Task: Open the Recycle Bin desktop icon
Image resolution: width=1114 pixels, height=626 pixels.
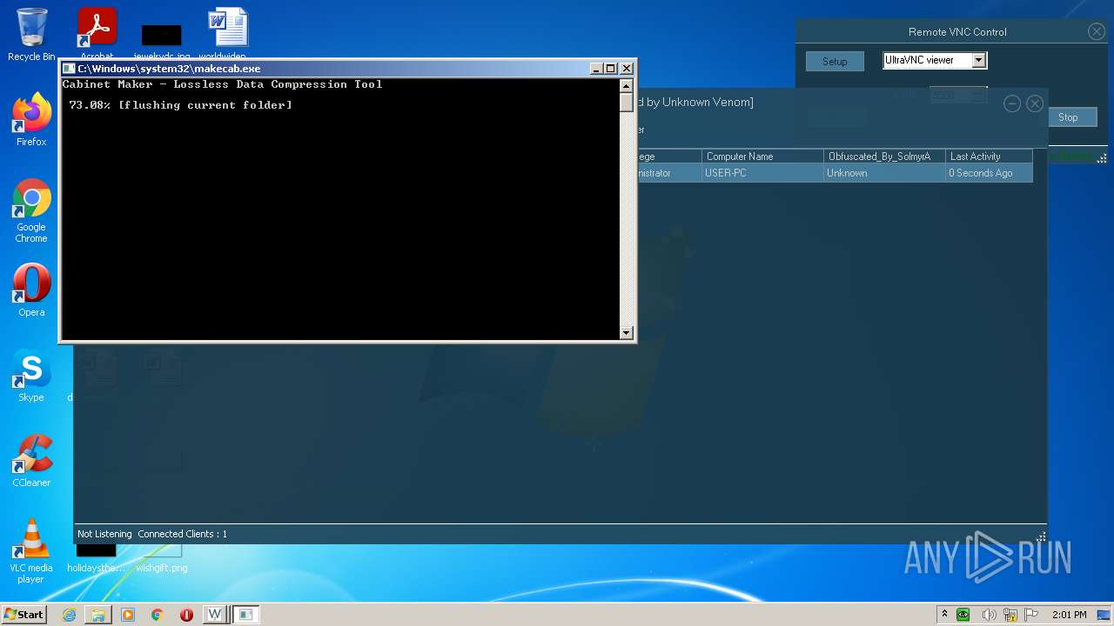Action: [x=31, y=35]
